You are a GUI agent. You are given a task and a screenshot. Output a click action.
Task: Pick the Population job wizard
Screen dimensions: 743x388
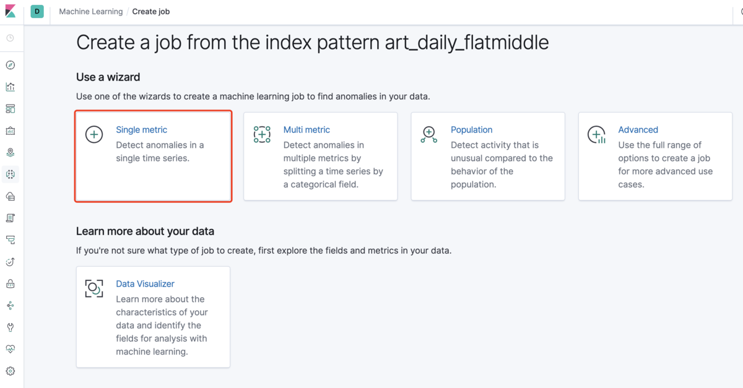(x=471, y=130)
